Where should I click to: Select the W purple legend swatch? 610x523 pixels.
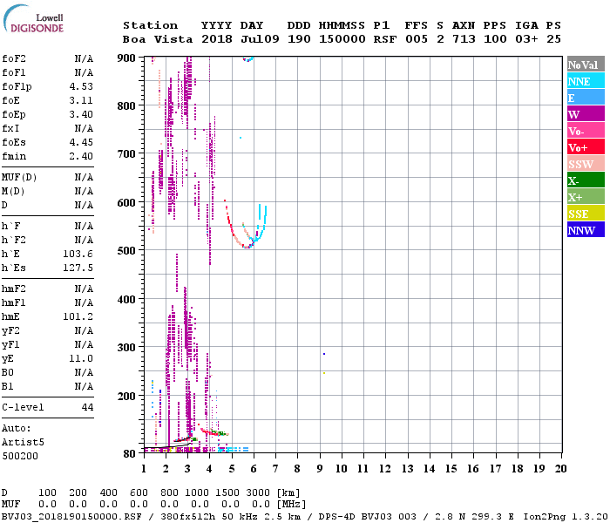coord(586,114)
